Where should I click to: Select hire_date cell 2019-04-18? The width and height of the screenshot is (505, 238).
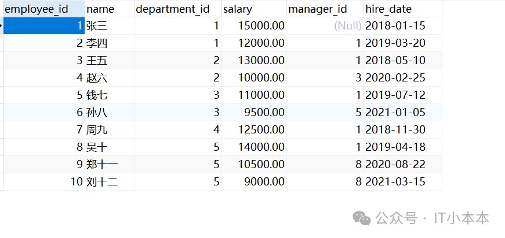[x=403, y=147]
